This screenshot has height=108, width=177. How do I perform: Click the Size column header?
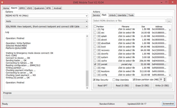coord(143,27)
